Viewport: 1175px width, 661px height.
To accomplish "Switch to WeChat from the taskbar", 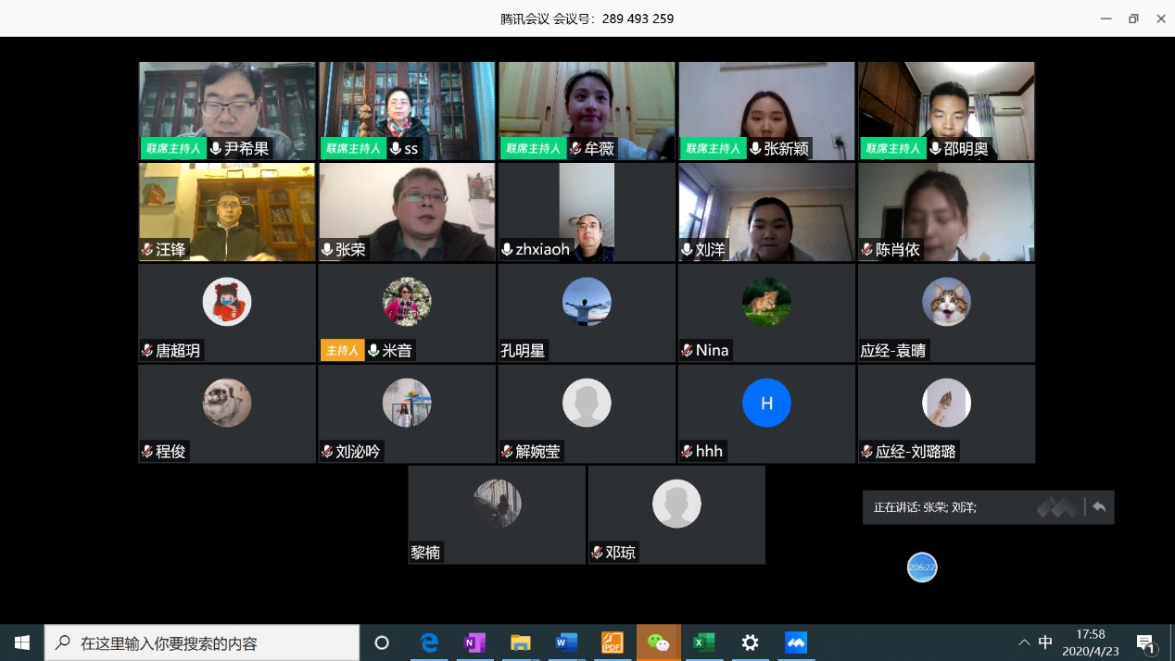I will (x=658, y=642).
